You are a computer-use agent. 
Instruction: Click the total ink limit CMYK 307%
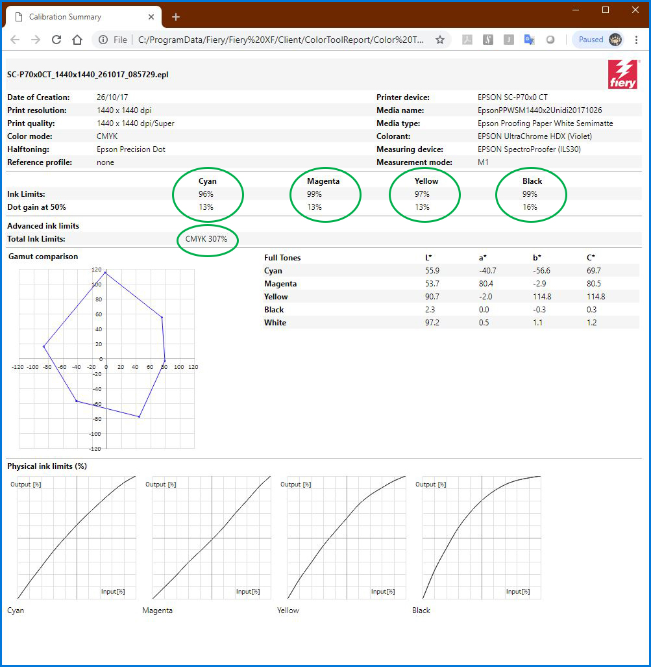(x=206, y=239)
